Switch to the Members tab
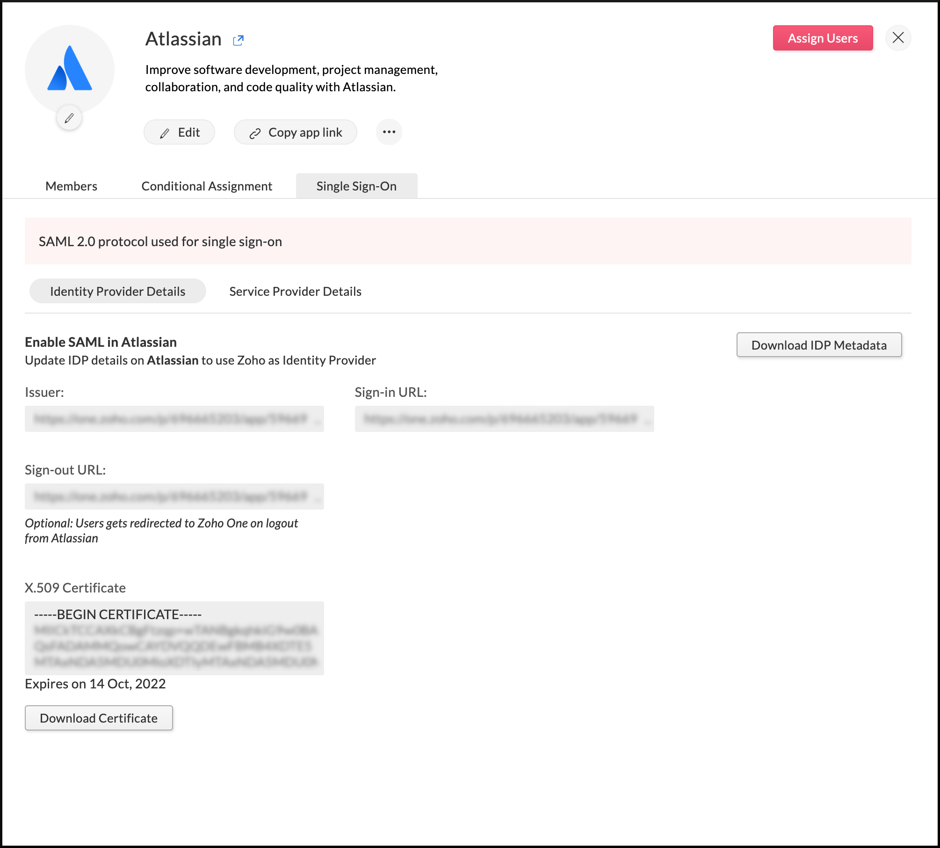Screen dimensions: 940x848 [x=71, y=186]
